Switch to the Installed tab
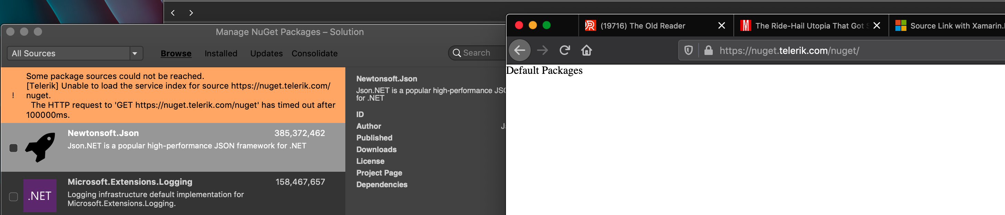The height and width of the screenshot is (215, 1005). 221,53
